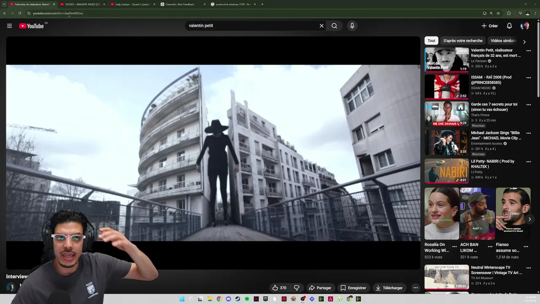Clear the search box with the X

click(321, 26)
